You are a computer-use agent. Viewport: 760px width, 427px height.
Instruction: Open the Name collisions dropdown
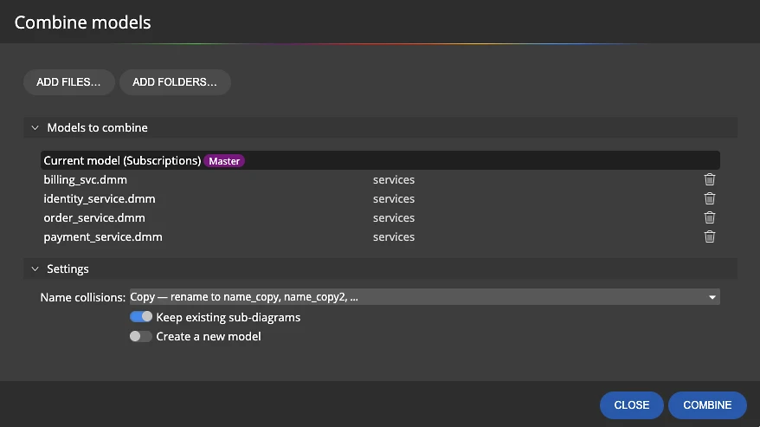[x=425, y=297]
